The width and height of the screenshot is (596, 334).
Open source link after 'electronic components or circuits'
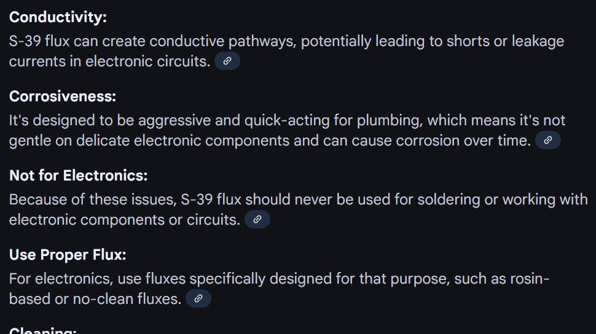point(257,219)
